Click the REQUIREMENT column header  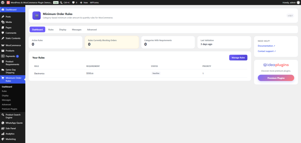click(93, 66)
